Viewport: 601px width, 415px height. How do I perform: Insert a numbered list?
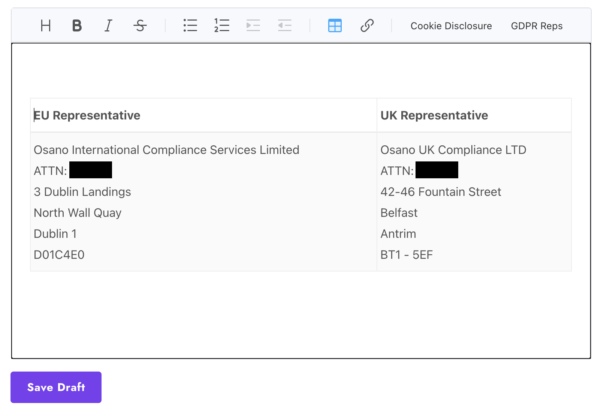tap(222, 26)
